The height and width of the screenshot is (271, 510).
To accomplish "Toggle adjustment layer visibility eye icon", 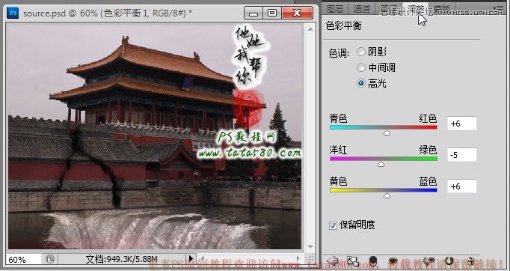I will coord(393,261).
